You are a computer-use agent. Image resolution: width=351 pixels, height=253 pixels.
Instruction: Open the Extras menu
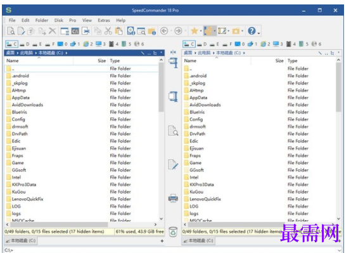click(x=104, y=20)
